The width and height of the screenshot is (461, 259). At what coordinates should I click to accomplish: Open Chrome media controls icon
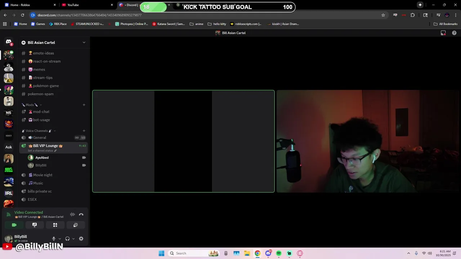[x=438, y=15]
